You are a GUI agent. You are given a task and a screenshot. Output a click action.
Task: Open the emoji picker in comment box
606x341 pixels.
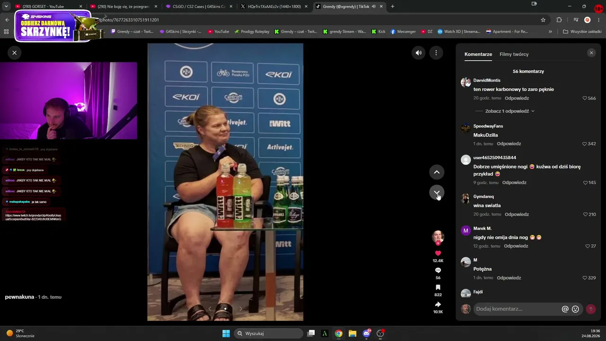[575, 309]
